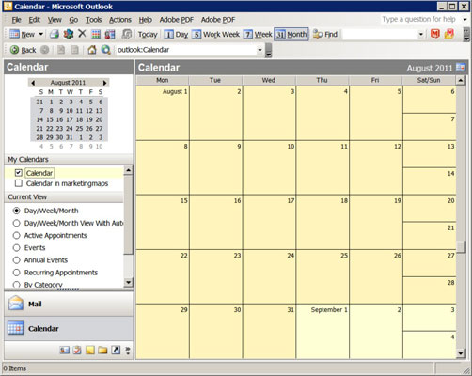Click calendar scrollbar down arrow
This screenshot has width=472, height=376.
coord(461,354)
